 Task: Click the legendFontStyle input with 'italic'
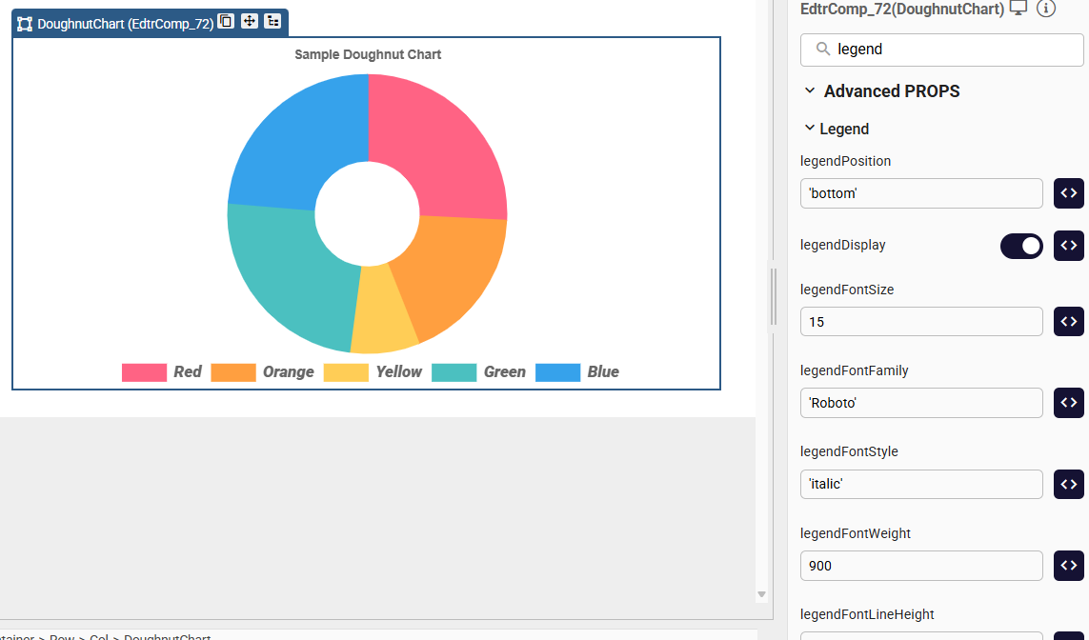pyautogui.click(x=921, y=484)
